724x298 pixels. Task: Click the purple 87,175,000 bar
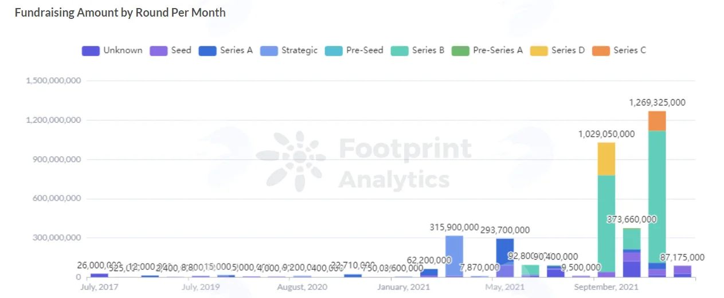coord(682,269)
